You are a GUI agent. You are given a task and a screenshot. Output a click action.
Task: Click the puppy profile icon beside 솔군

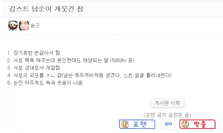click(13, 26)
